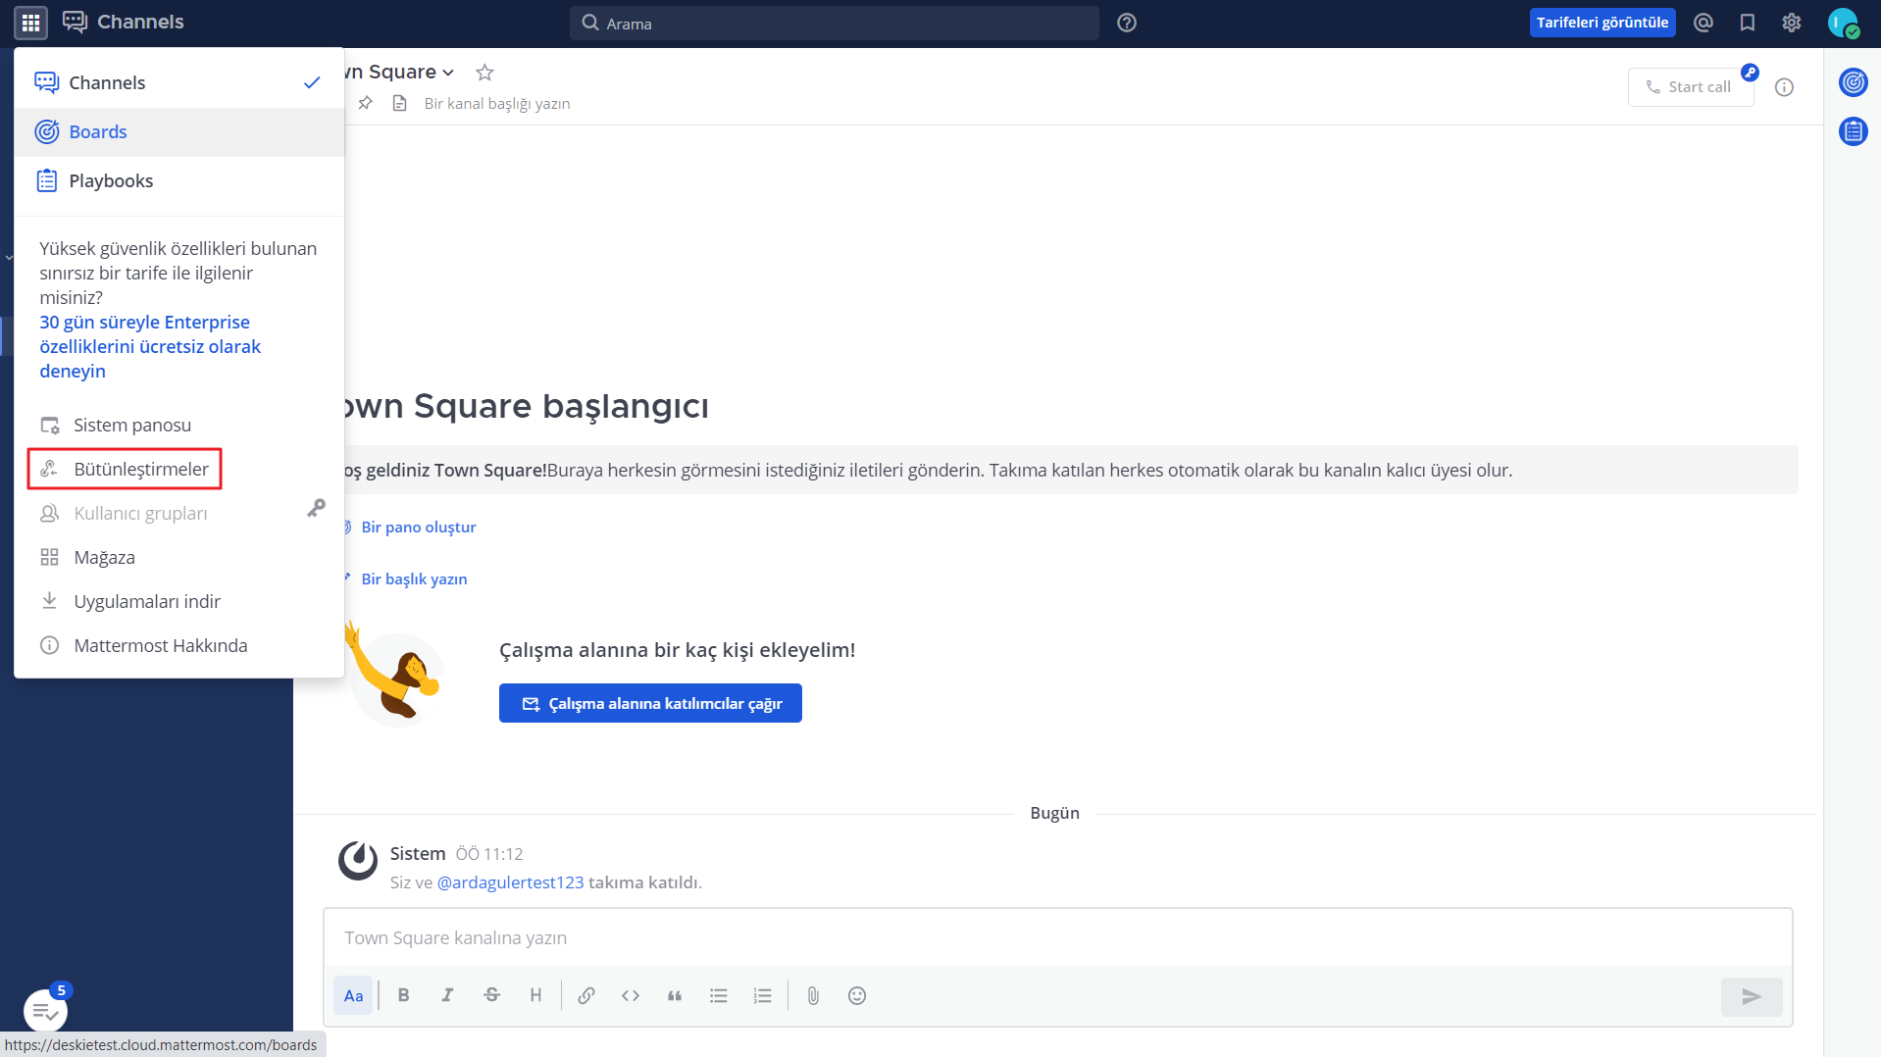Open Playbooks from the product menu
The height and width of the screenshot is (1057, 1881).
pos(179,181)
